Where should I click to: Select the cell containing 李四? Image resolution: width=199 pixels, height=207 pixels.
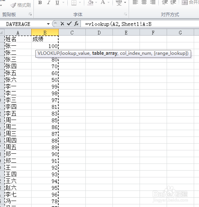18,106
